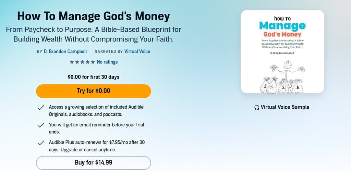Start the trial with Try for $0.00

pos(94,91)
